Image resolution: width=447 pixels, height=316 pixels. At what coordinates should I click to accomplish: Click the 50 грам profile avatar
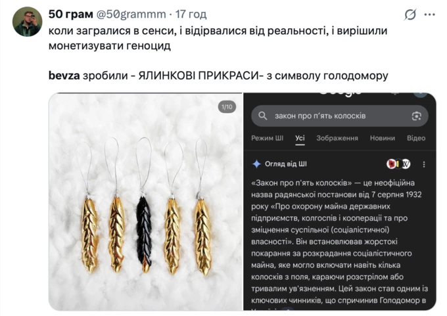[28, 22]
